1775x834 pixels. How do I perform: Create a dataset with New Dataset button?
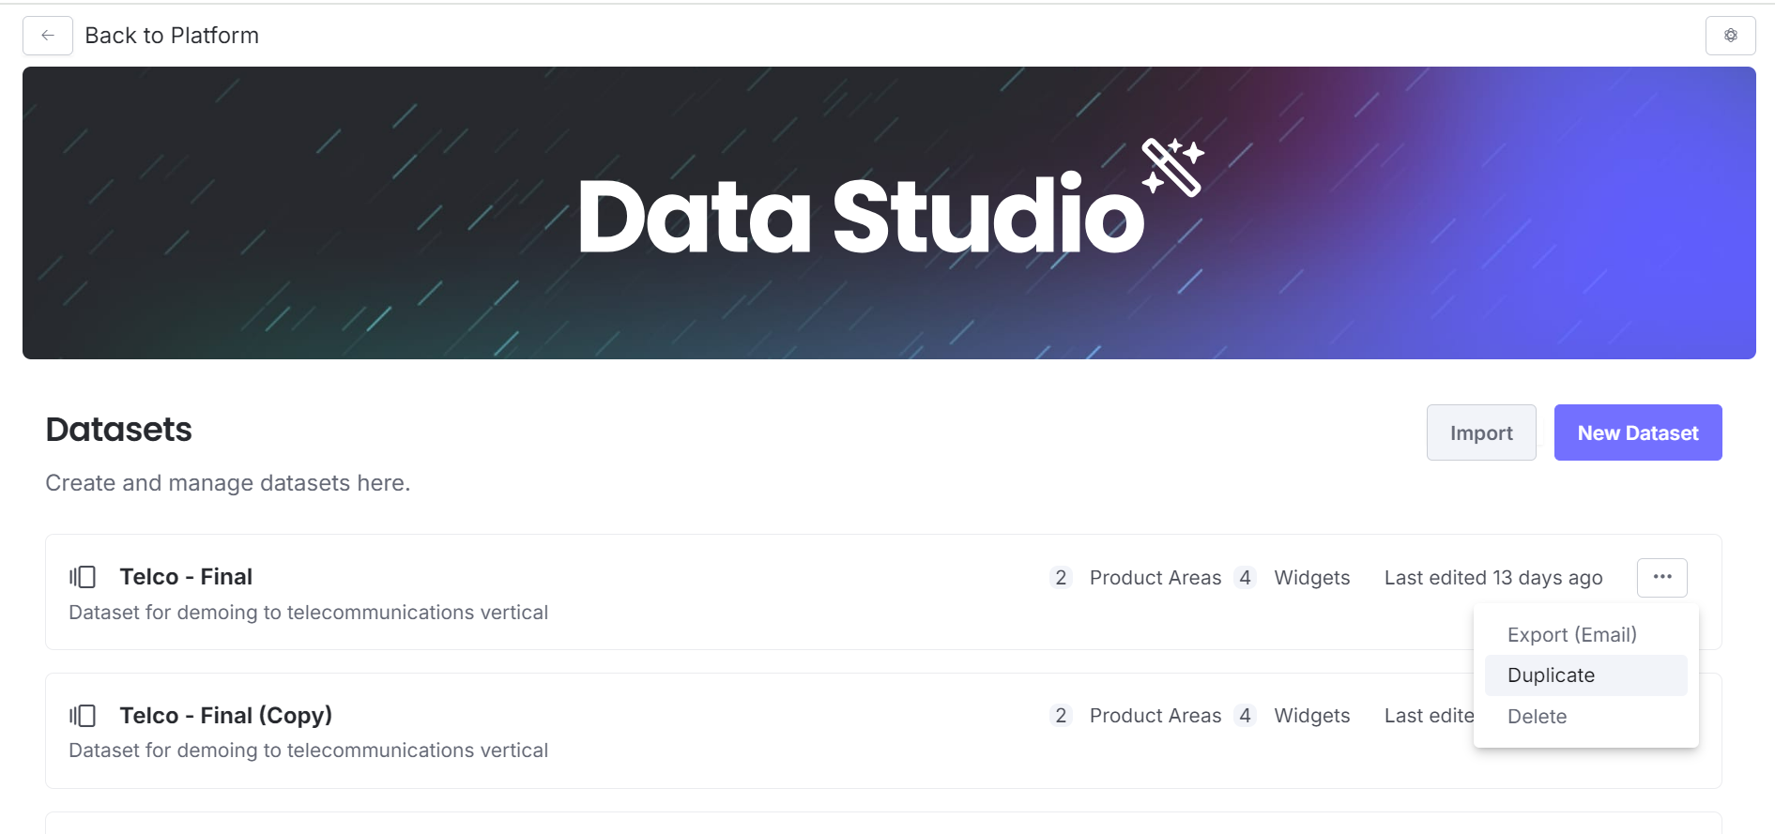click(x=1637, y=432)
